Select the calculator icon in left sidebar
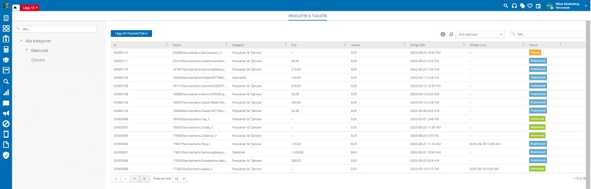 (x=6, y=49)
